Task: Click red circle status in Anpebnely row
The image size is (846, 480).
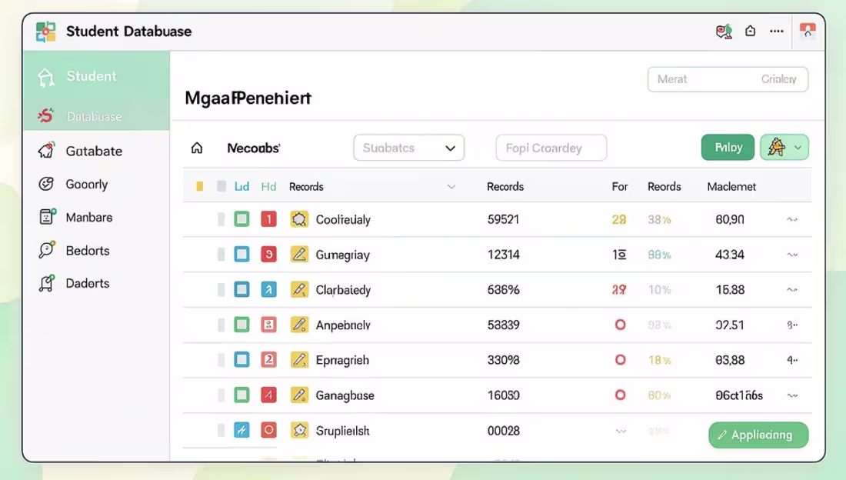Action: pyautogui.click(x=621, y=325)
